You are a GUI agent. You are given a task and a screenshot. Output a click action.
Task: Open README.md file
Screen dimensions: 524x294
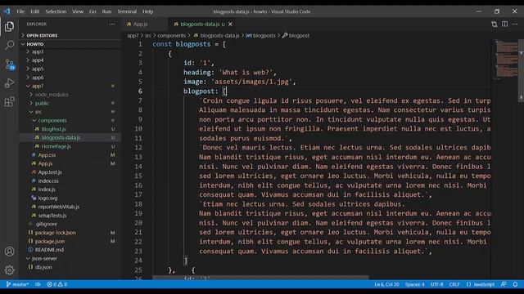coord(49,250)
